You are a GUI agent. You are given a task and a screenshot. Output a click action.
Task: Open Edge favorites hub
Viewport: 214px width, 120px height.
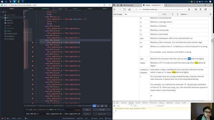196,9
